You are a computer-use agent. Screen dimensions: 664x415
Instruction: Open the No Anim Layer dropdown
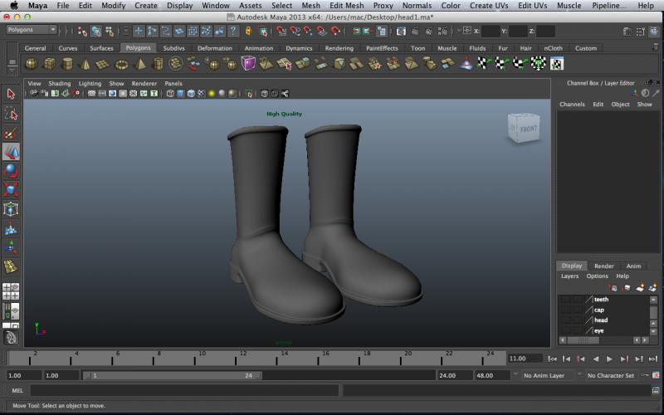click(548, 375)
